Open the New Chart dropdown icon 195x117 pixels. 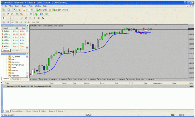4,10
